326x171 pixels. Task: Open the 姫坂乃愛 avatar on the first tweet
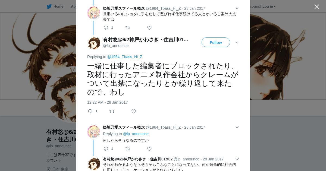[94, 13]
